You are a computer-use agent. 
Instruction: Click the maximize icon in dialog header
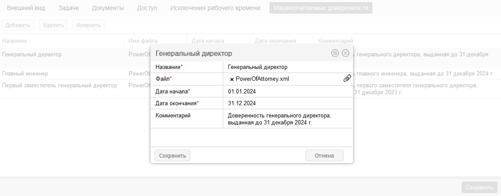click(x=335, y=53)
